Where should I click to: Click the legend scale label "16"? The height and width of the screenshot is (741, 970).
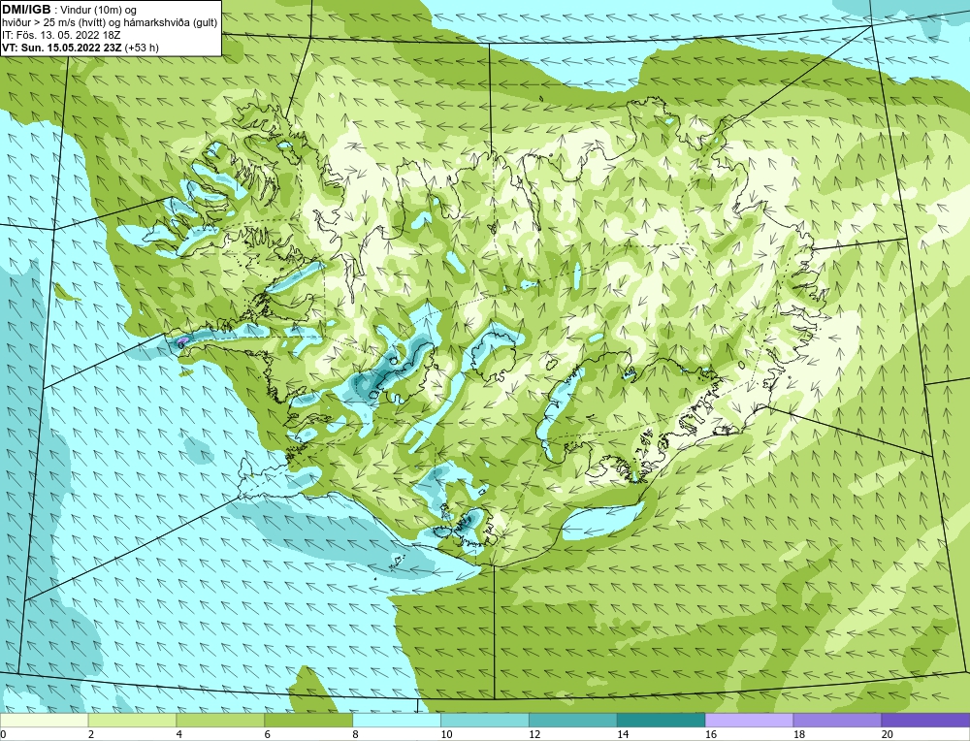[711, 735]
